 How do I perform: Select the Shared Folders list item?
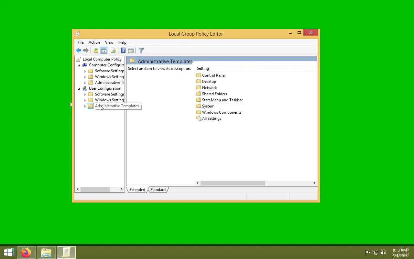(x=214, y=94)
